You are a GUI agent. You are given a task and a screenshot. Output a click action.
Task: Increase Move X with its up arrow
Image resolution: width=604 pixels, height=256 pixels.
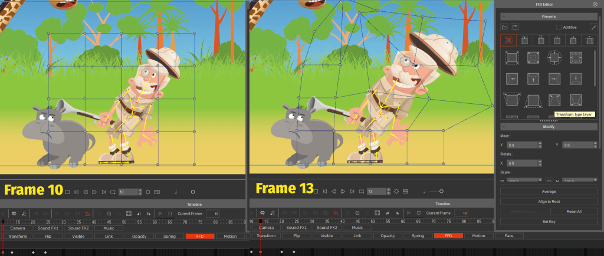(x=540, y=143)
